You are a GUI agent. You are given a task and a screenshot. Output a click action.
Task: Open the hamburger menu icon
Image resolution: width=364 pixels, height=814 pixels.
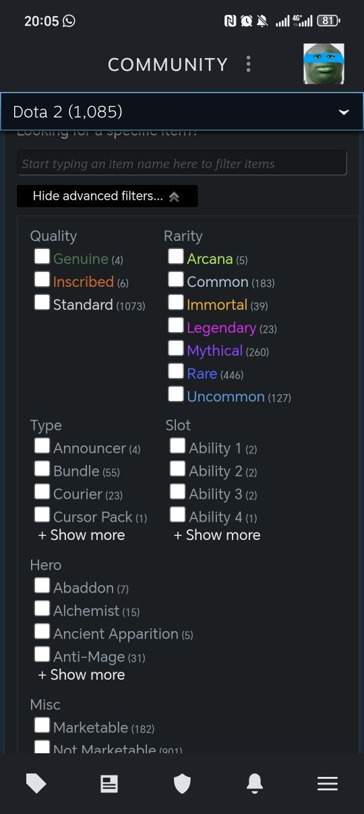click(328, 783)
